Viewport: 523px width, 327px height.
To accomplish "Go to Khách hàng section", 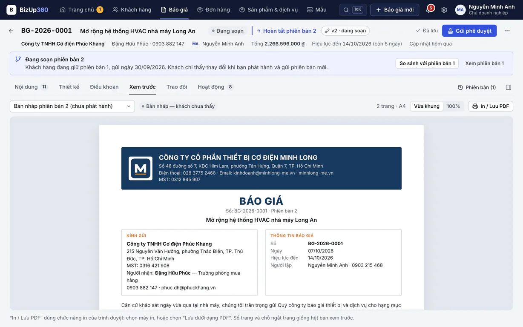I will (x=132, y=10).
